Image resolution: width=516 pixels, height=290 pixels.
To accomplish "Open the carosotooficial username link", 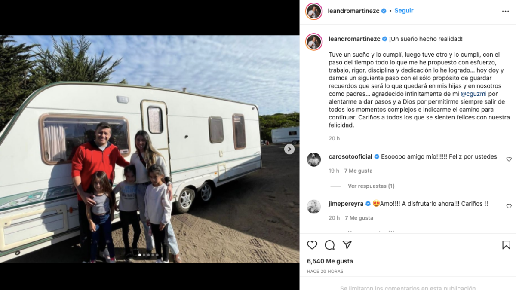I will click(x=350, y=157).
